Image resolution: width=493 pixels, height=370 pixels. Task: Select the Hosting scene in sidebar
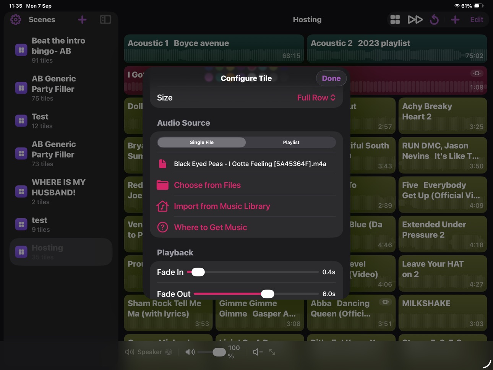[61, 252]
